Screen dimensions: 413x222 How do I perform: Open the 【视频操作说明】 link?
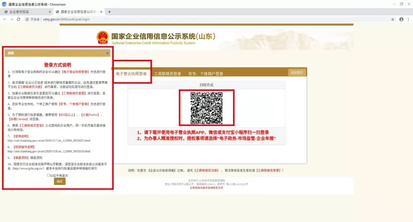(24, 147)
